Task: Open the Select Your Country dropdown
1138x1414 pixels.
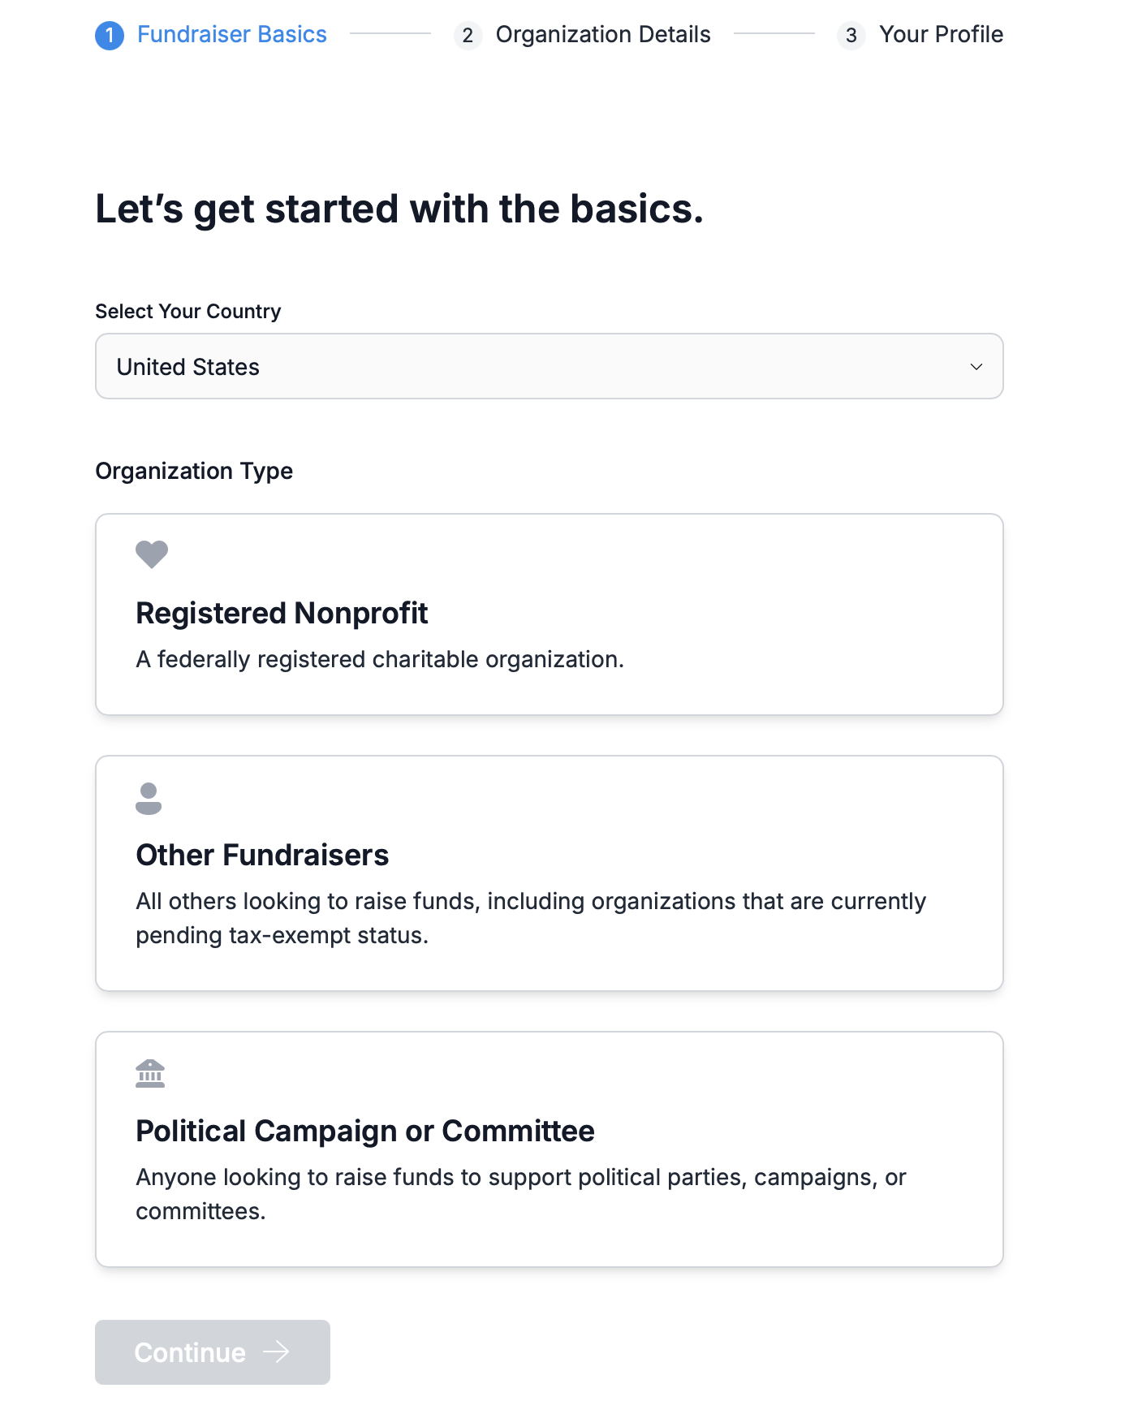Action: pos(550,366)
